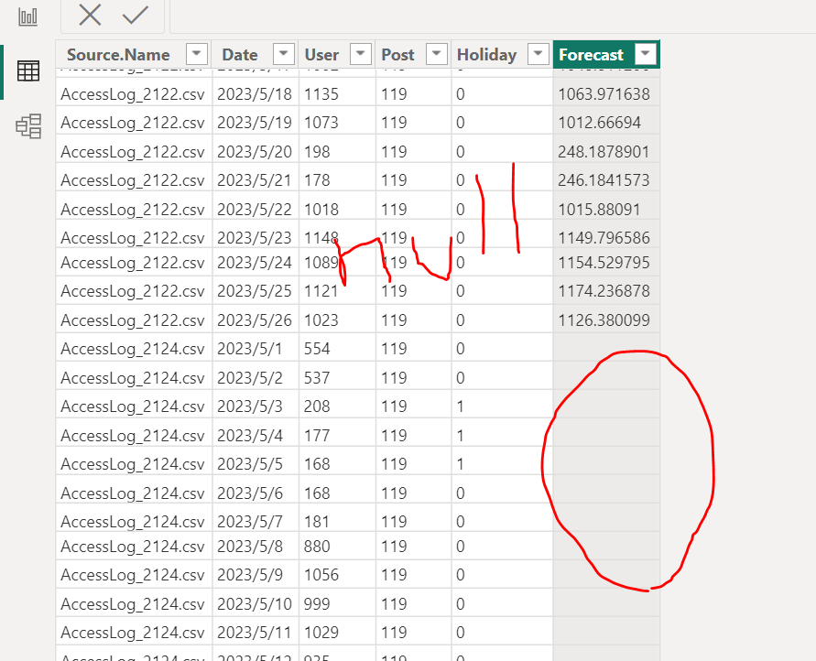The width and height of the screenshot is (816, 661).
Task: Click forecast value 246.1841573
Action: point(604,180)
